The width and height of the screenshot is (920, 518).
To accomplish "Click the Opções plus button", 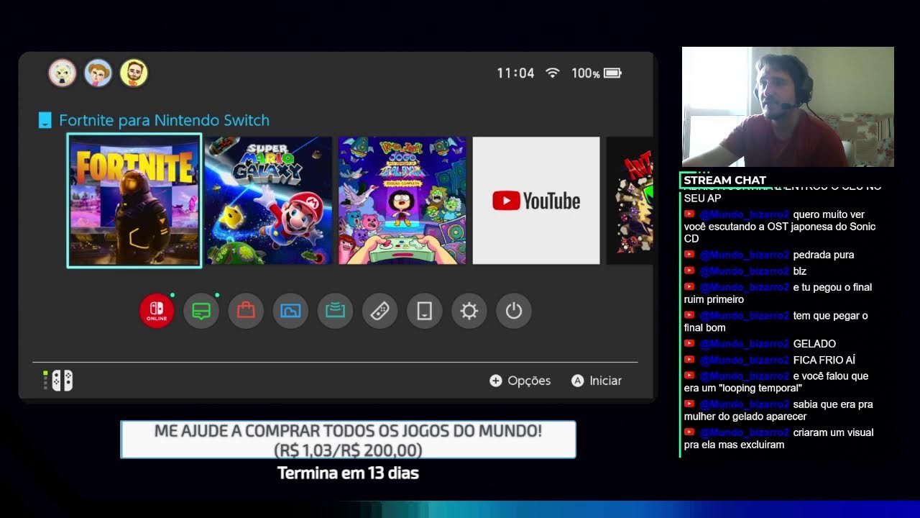I will coord(520,381).
